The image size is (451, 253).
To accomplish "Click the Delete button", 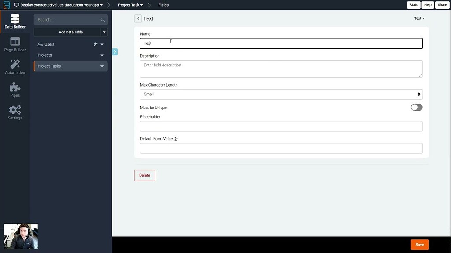I will tap(144, 175).
